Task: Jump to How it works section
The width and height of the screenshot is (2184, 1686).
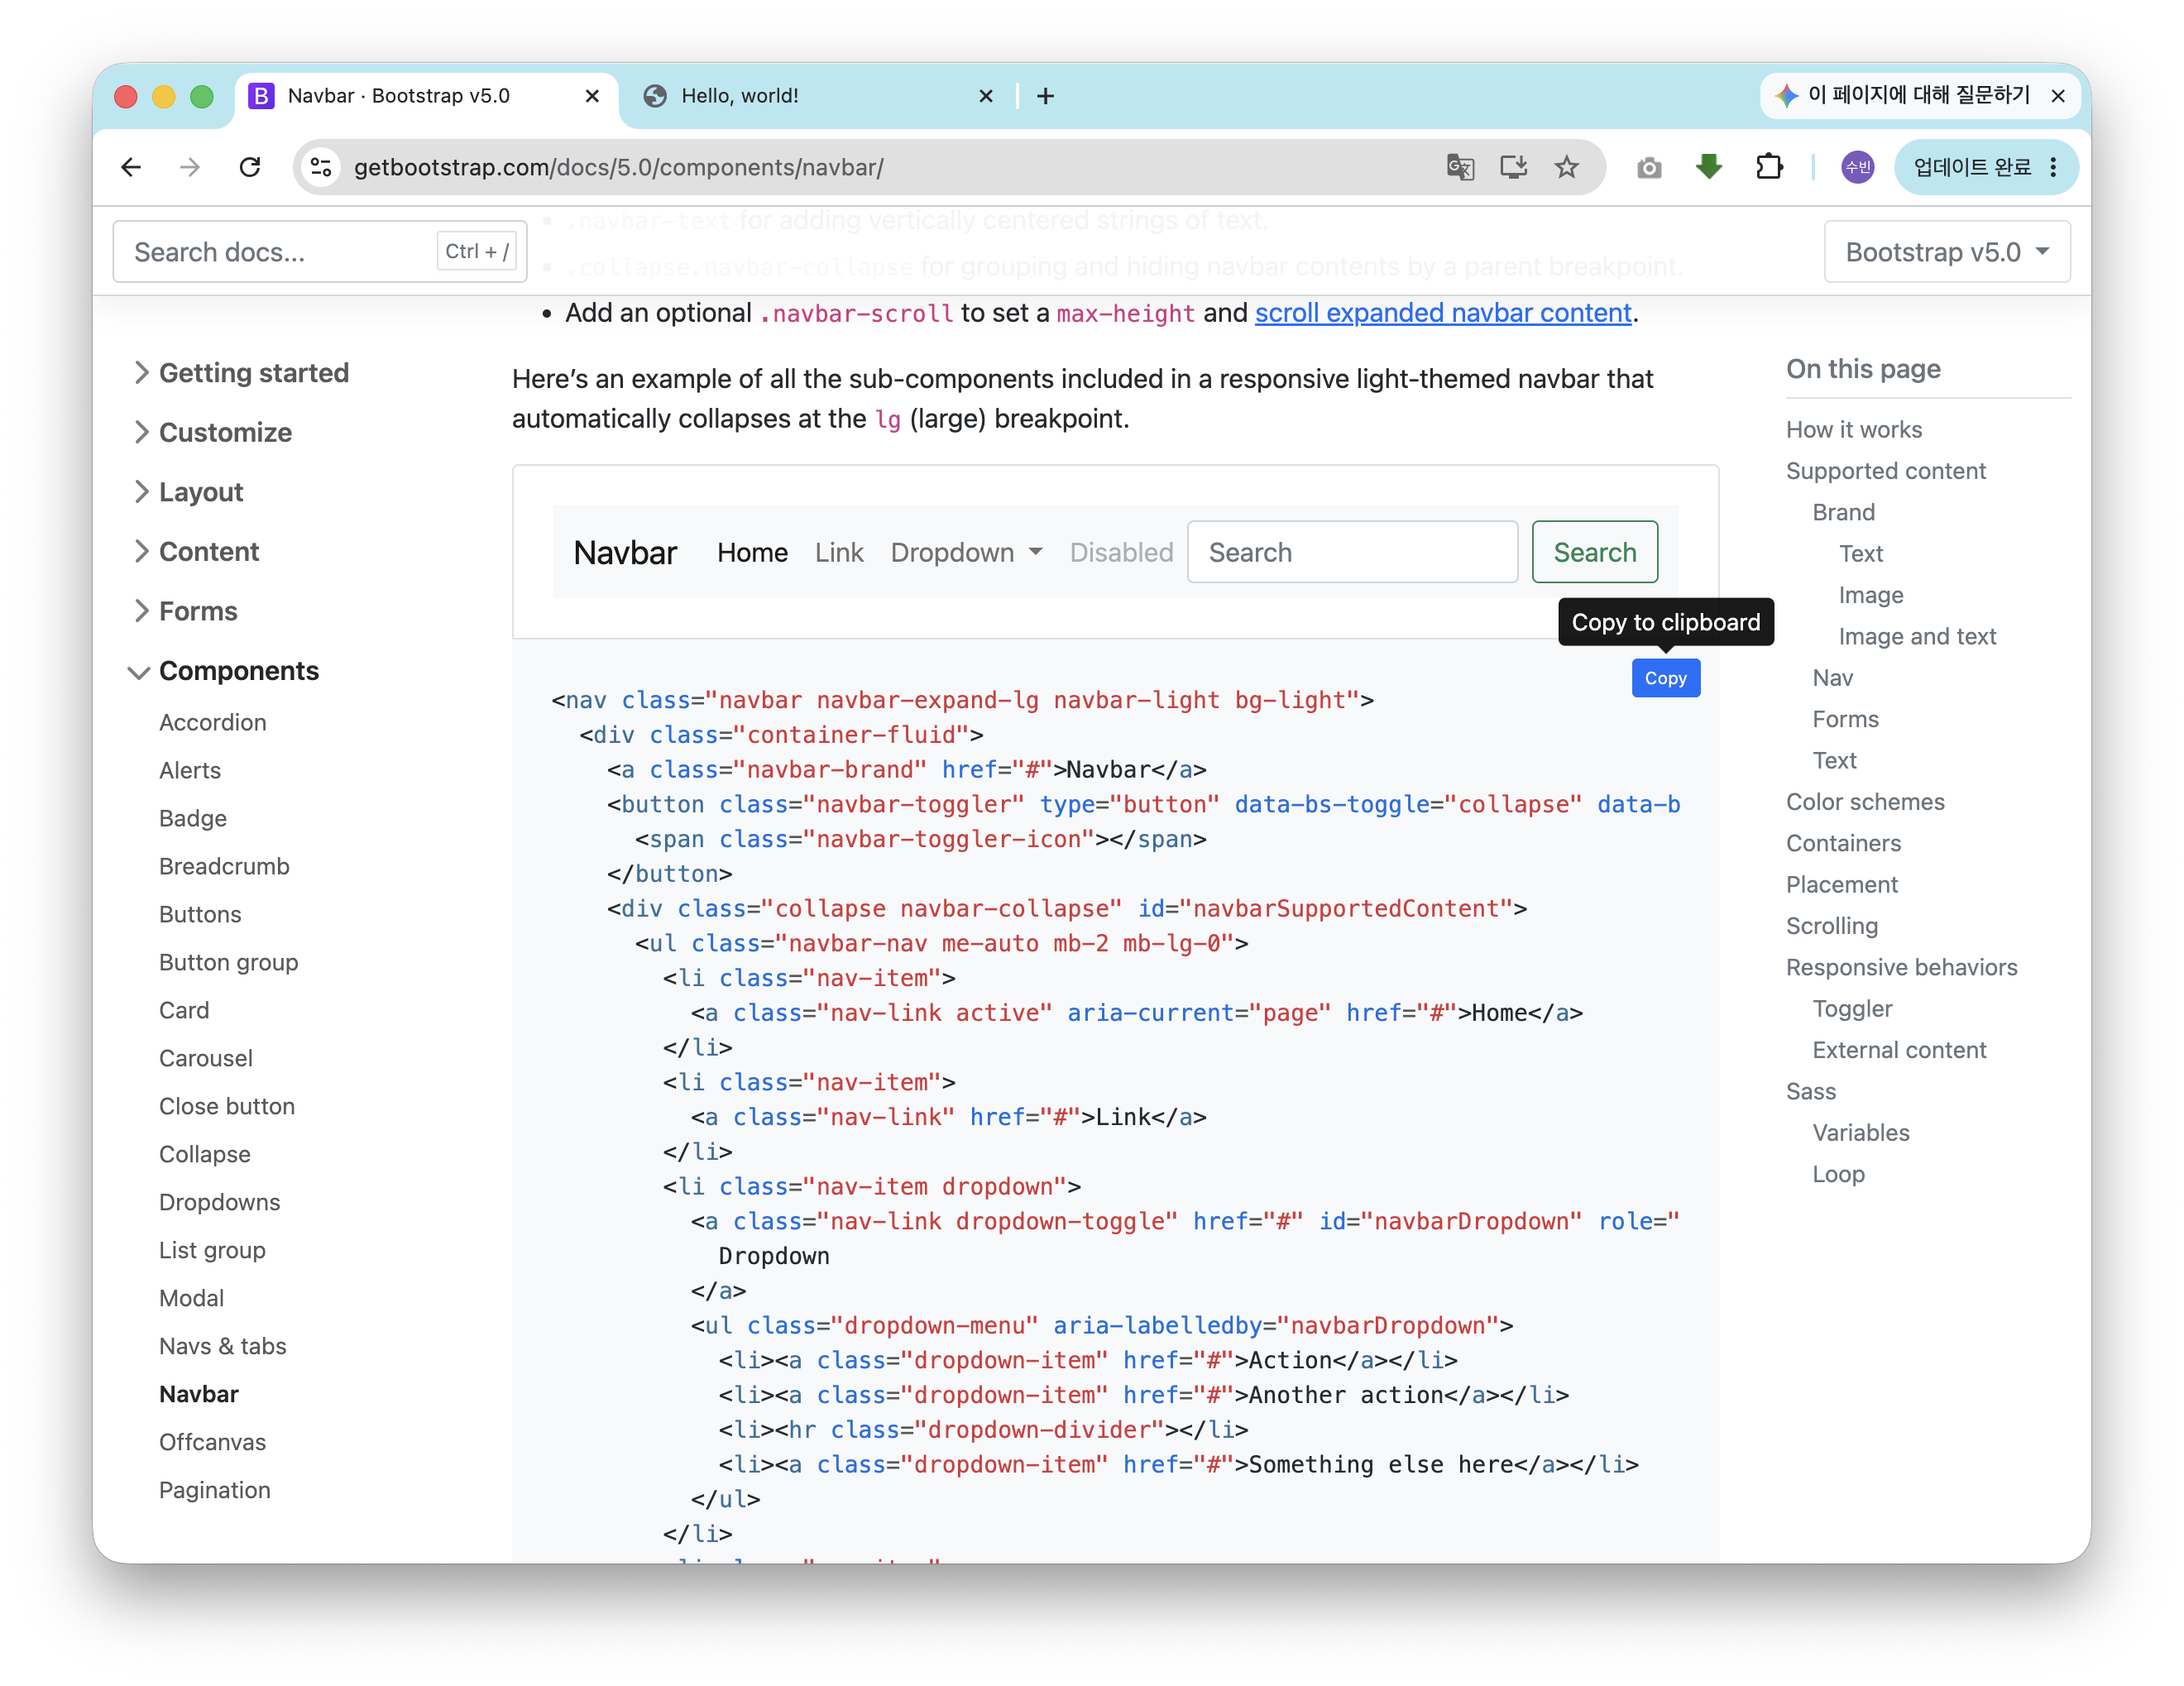Action: point(1854,430)
